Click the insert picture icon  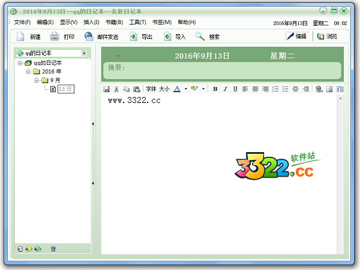[x=329, y=89]
